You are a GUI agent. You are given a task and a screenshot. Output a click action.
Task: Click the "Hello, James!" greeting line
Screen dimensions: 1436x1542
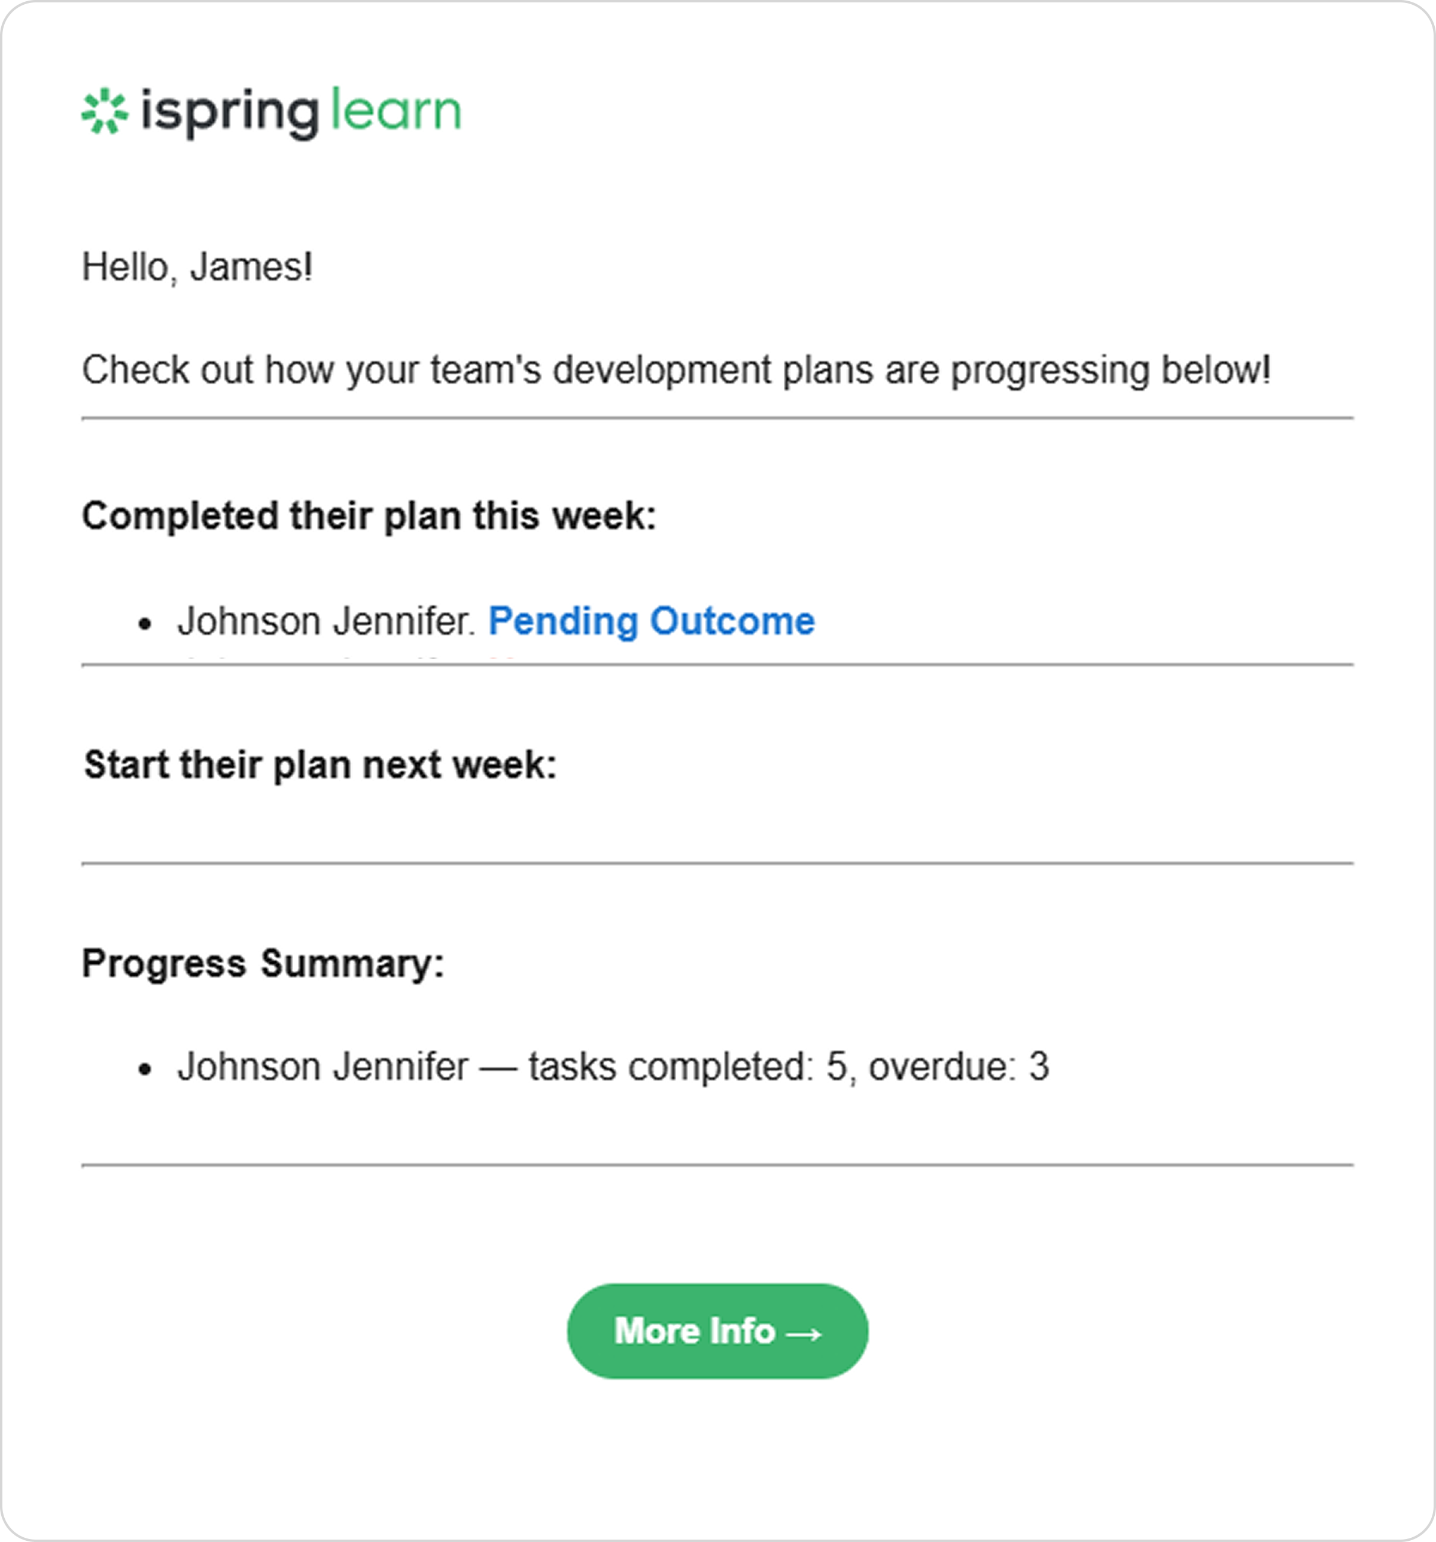coord(197,267)
